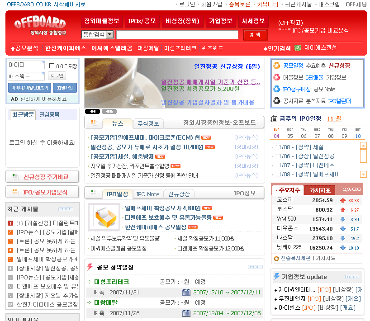The width and height of the screenshot is (370, 321).
Task: Click the IPO schedule scroll down arrow
Action: coord(363,175)
